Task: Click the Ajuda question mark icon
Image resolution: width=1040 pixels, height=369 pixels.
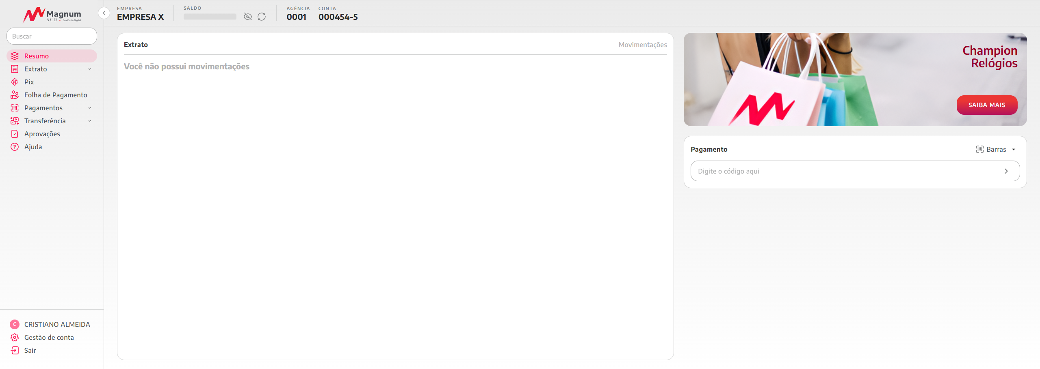Action: pyautogui.click(x=15, y=147)
